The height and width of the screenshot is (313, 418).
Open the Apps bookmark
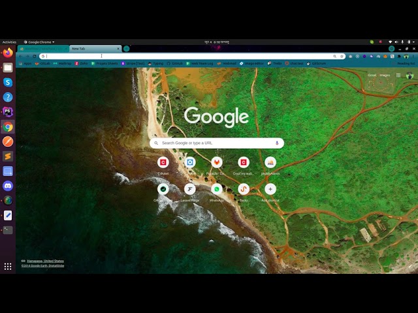pos(25,63)
